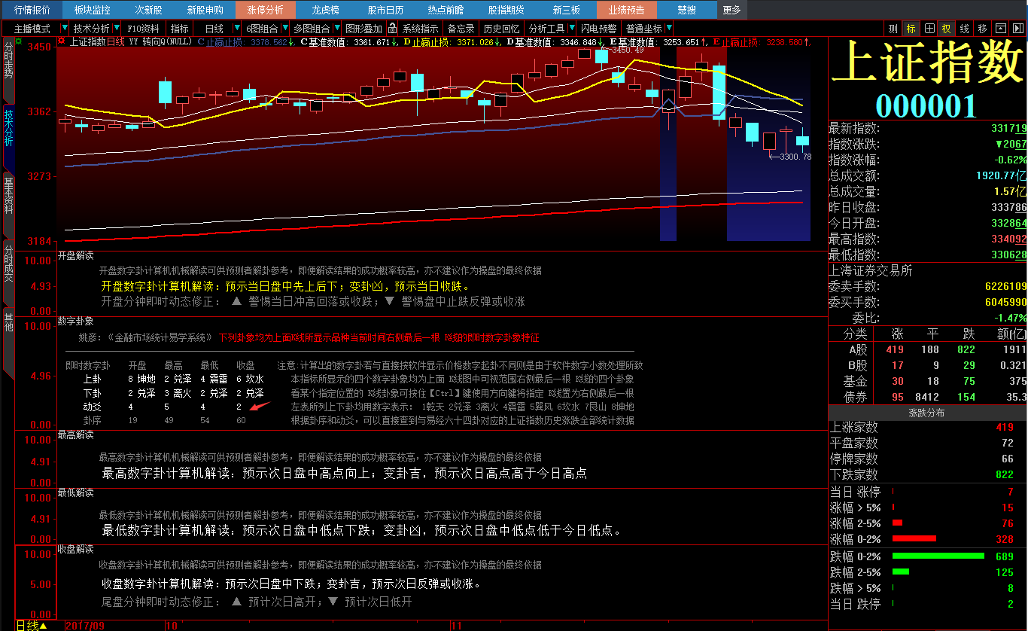Click the 日线 period indicator at bottom left
This screenshot has height=631, width=1028.
32,625
